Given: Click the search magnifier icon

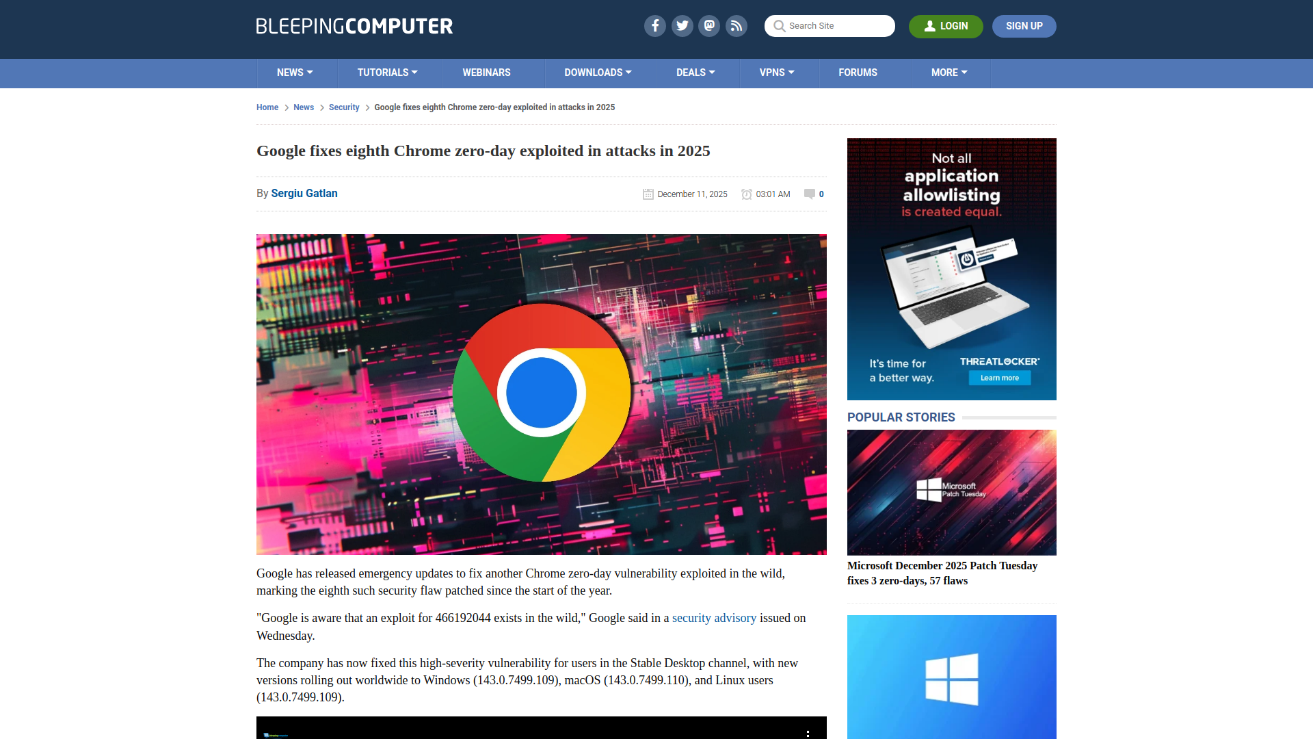Looking at the screenshot, I should (x=779, y=26).
